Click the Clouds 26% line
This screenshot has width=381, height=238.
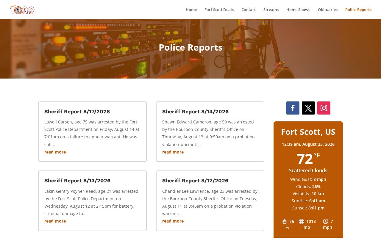[x=308, y=187]
